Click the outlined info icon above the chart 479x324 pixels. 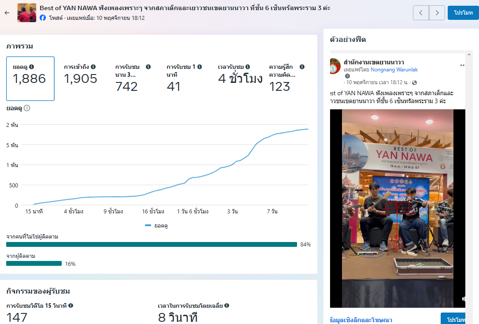point(27,108)
